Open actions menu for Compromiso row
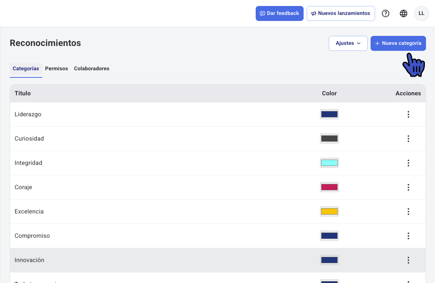The width and height of the screenshot is (435, 283). coord(408,236)
